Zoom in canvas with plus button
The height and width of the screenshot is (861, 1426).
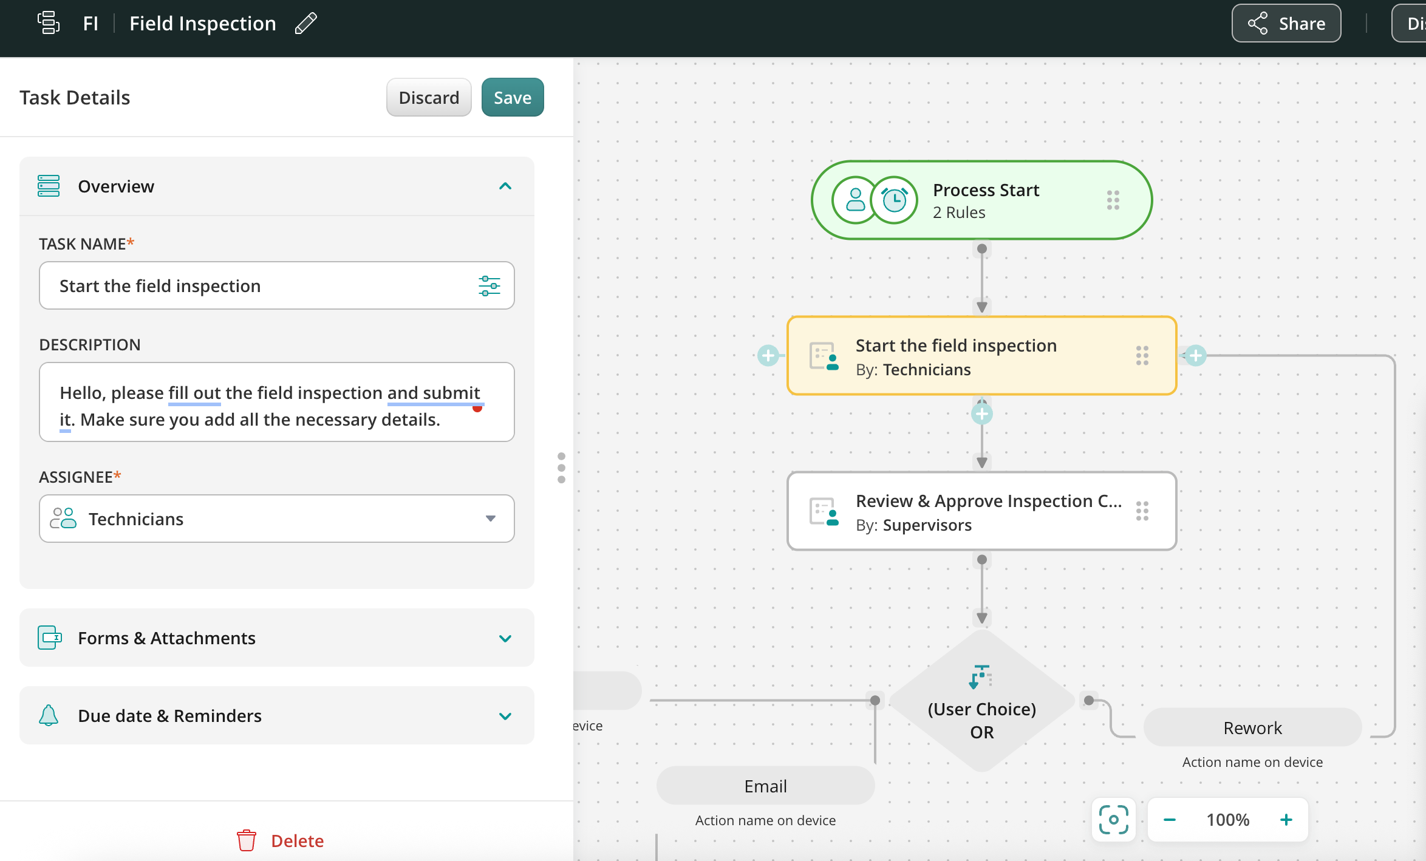tap(1286, 820)
